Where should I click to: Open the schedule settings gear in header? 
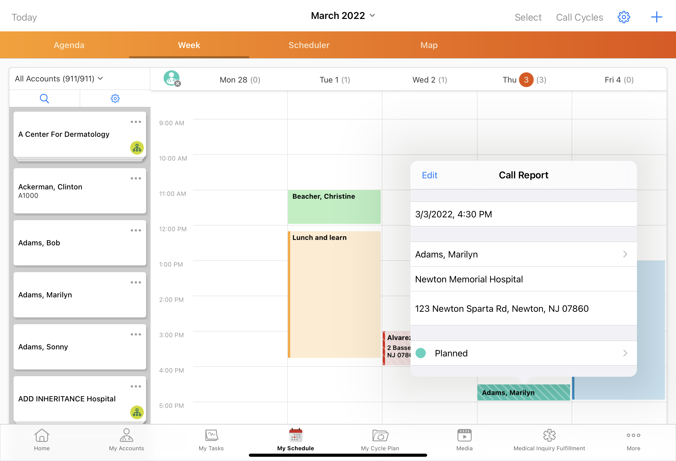[623, 17]
